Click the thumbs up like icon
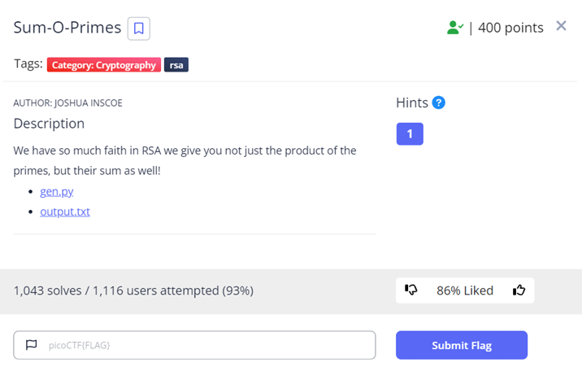The height and width of the screenshot is (376, 582). tap(519, 290)
